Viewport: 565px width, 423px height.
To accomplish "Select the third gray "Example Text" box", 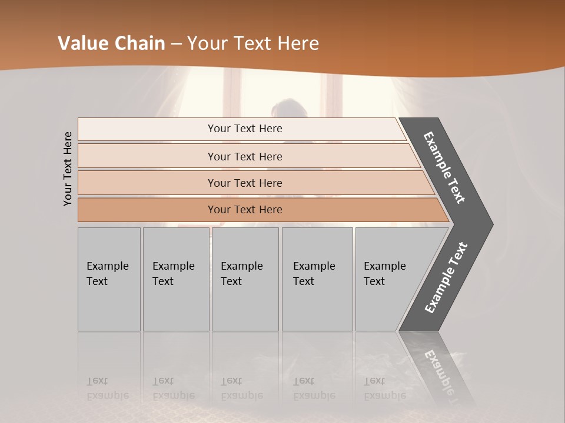I will point(245,279).
